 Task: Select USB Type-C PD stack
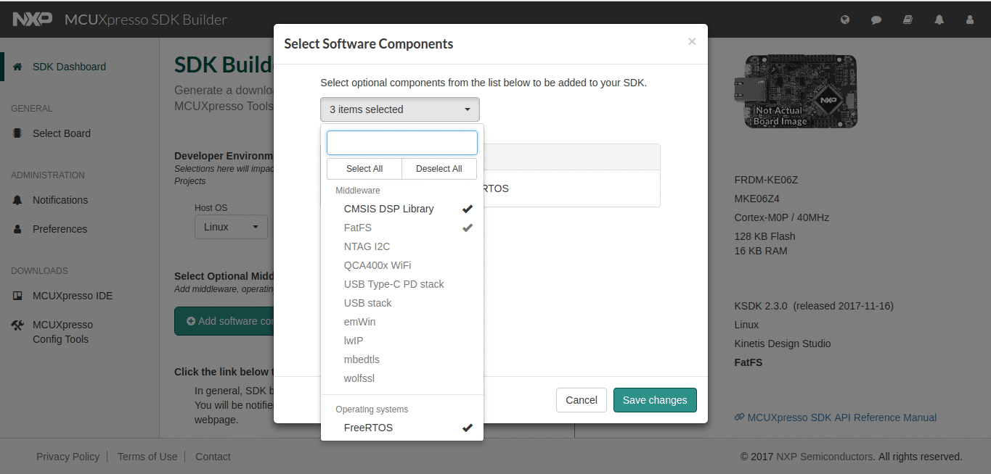pyautogui.click(x=402, y=284)
